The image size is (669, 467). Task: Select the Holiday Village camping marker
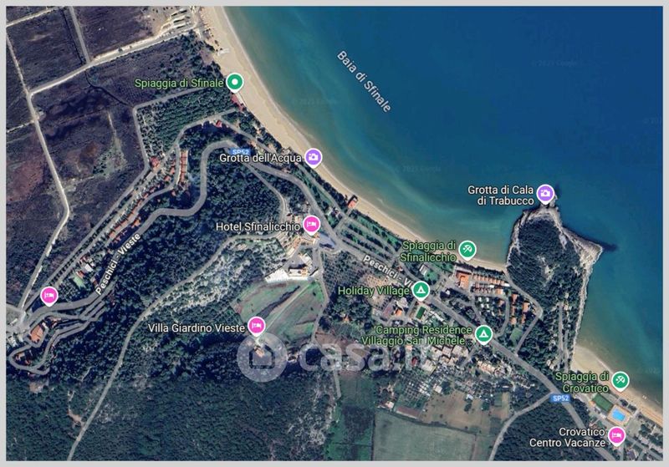421,291
